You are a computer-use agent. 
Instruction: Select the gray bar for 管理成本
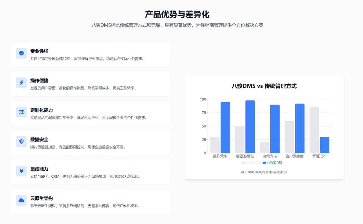[314, 130]
